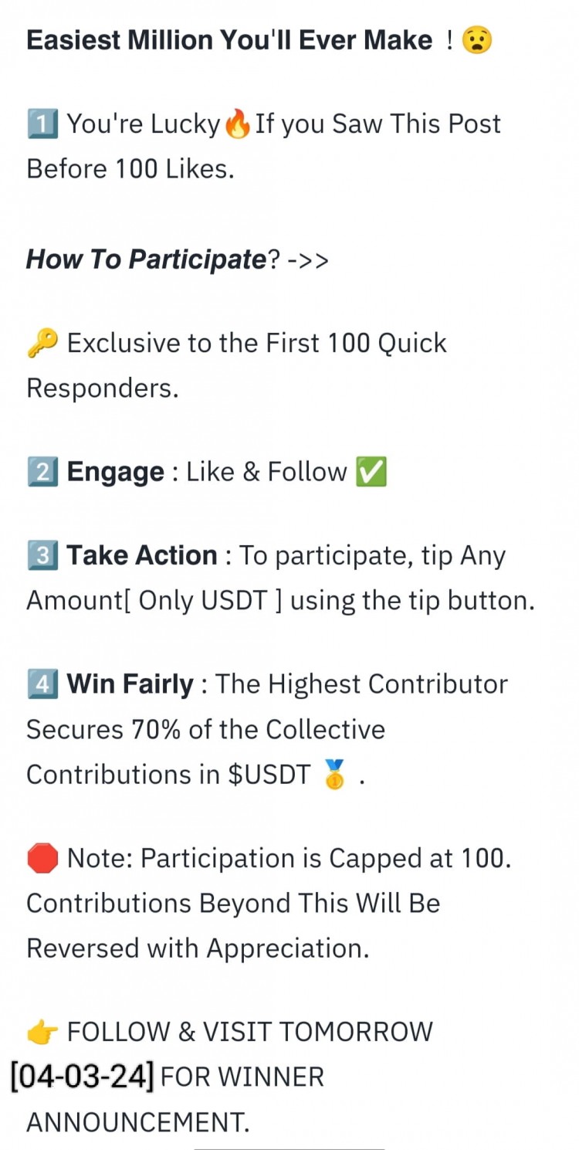Click the number 4 keycap emoji

point(42,684)
